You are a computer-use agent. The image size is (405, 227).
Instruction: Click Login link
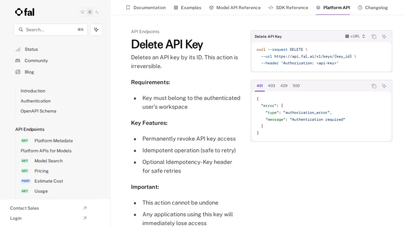click(16, 218)
